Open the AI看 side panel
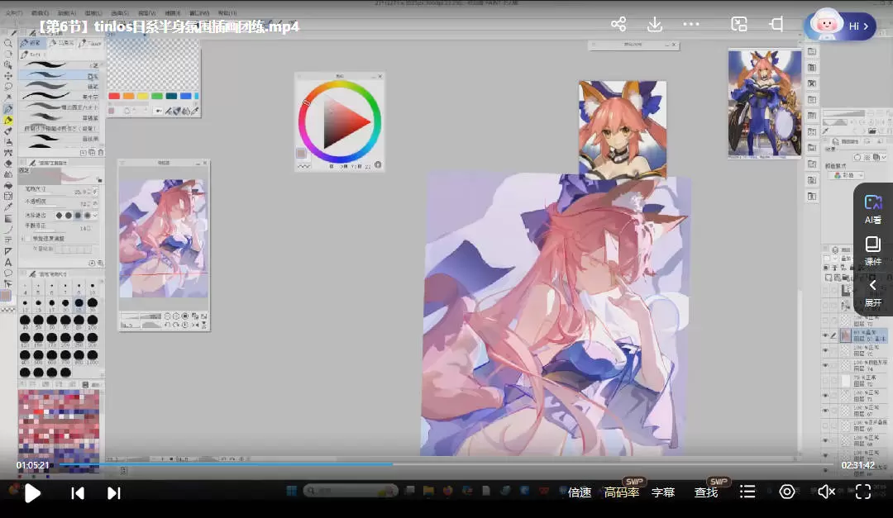Viewport: 893px width, 518px height. click(872, 209)
